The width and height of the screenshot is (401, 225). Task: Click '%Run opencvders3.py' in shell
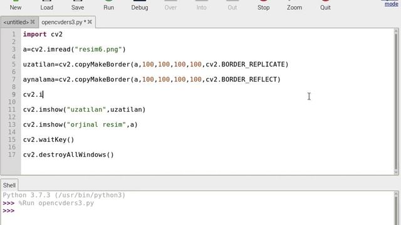56,203
